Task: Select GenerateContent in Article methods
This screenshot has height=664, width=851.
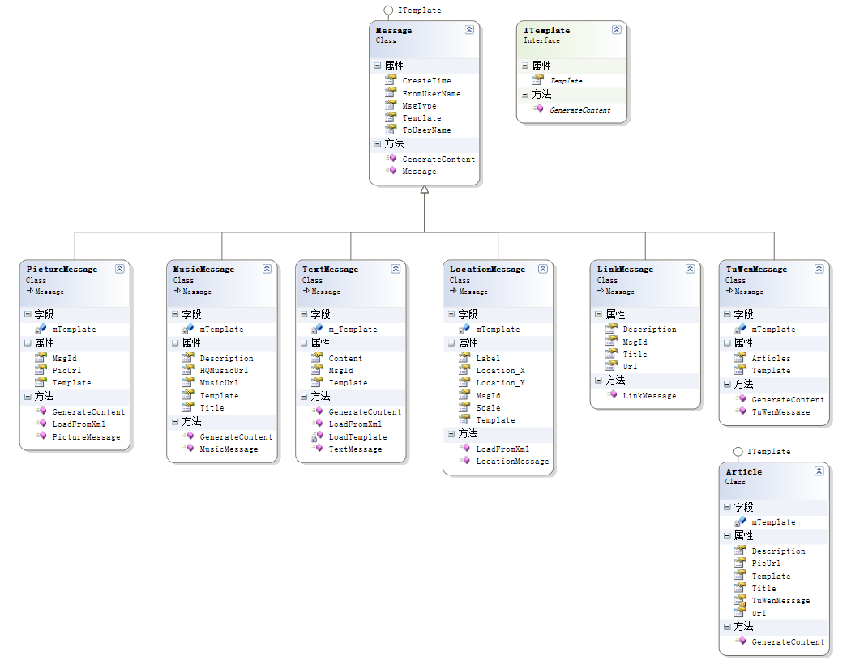Action: pyautogui.click(x=788, y=642)
